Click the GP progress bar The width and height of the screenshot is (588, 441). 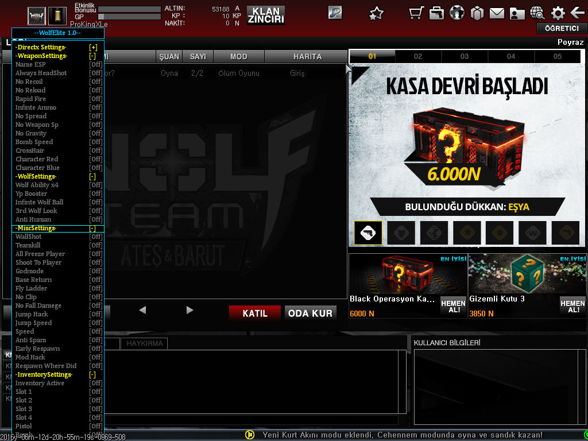(129, 17)
